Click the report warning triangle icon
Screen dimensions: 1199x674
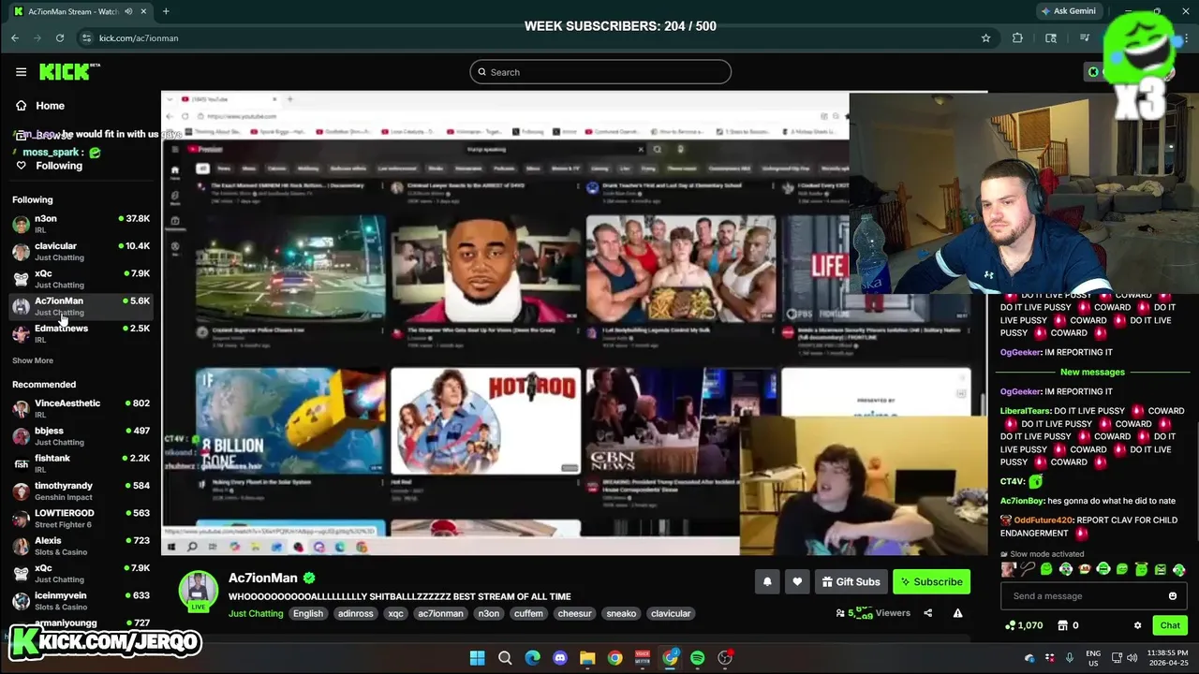(x=957, y=613)
